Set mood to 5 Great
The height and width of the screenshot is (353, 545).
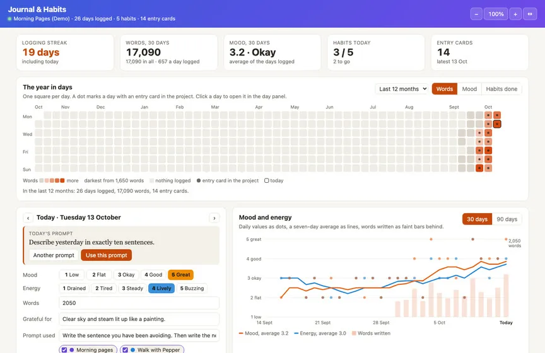click(x=181, y=275)
